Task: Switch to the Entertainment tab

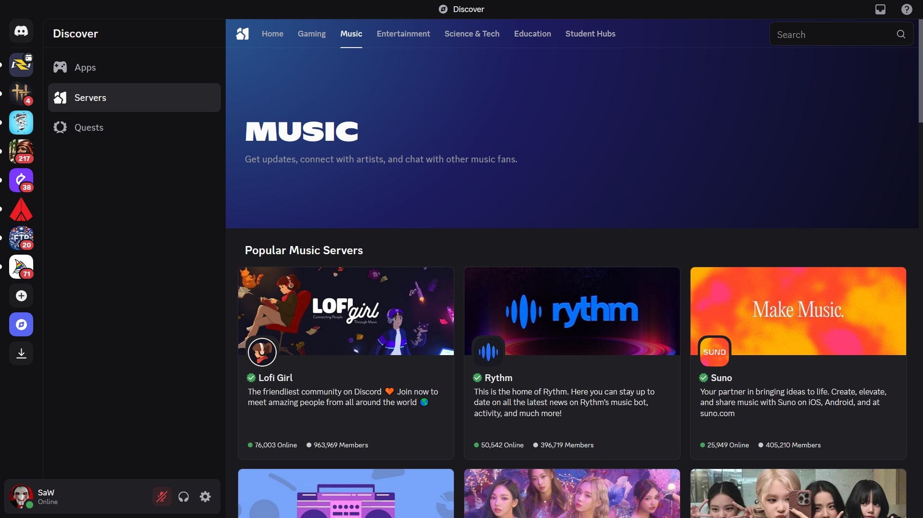Action: (403, 34)
